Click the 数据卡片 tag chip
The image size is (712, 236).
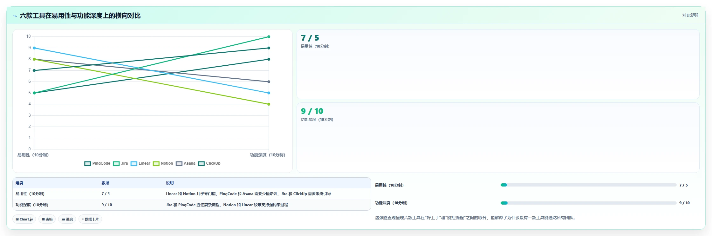click(90, 219)
